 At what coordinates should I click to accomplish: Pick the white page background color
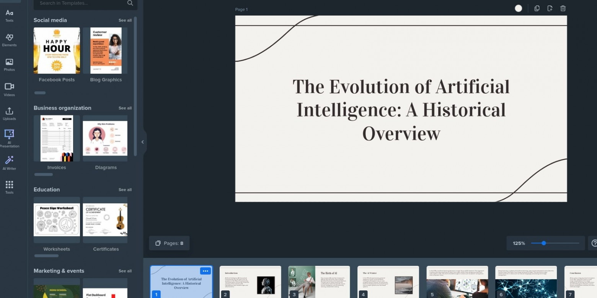tap(518, 8)
